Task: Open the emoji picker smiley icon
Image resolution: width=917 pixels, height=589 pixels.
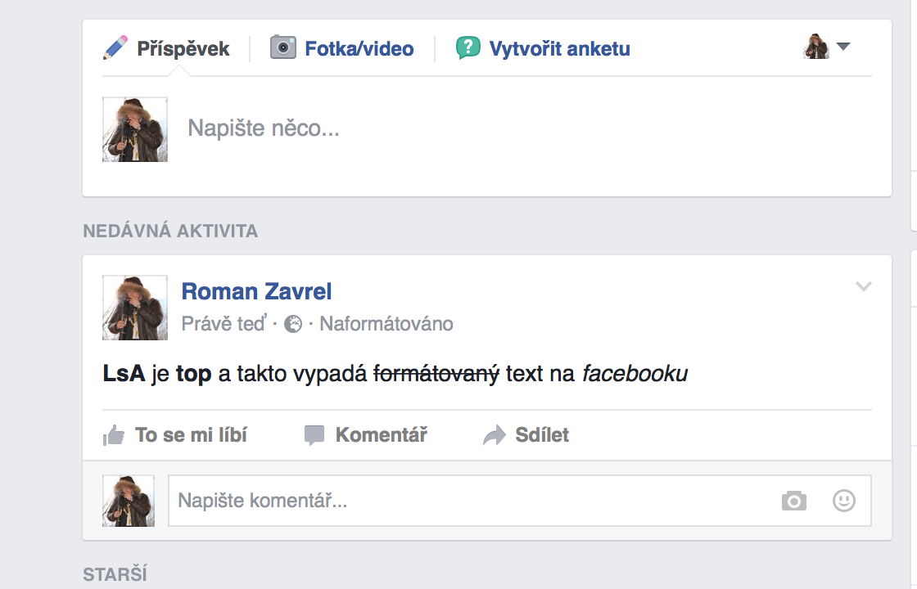Action: (x=844, y=501)
